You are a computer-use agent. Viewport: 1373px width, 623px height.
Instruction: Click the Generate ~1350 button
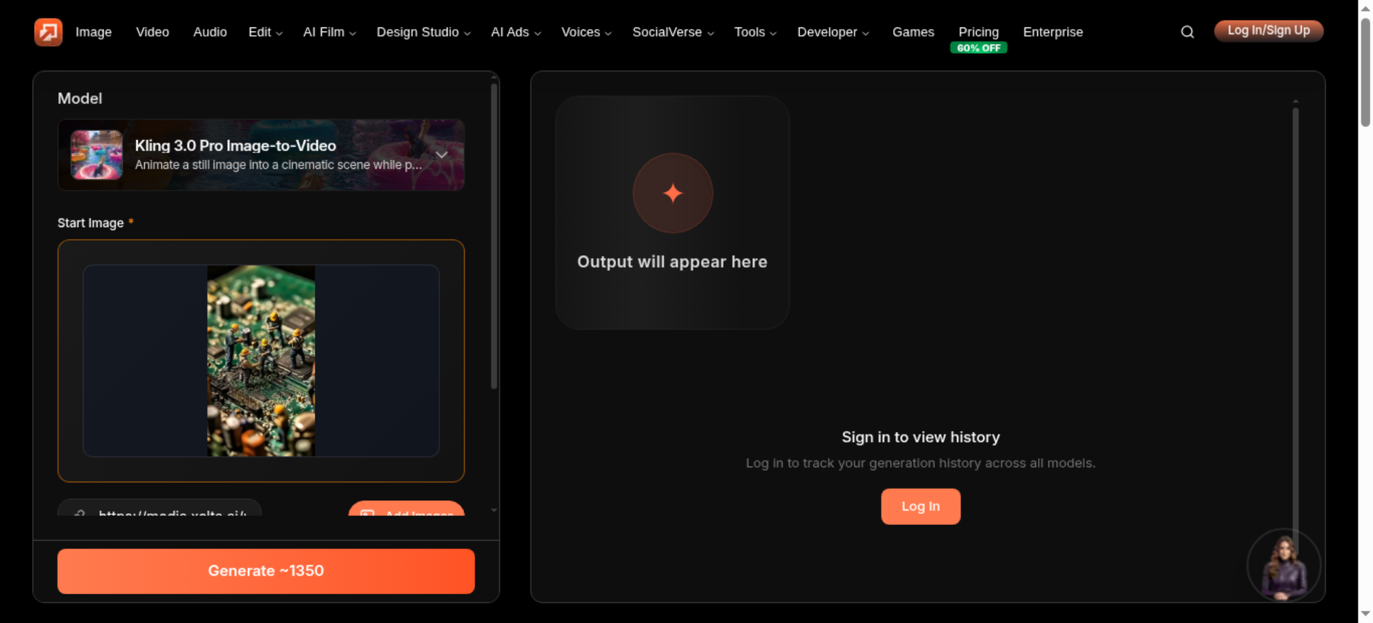266,571
